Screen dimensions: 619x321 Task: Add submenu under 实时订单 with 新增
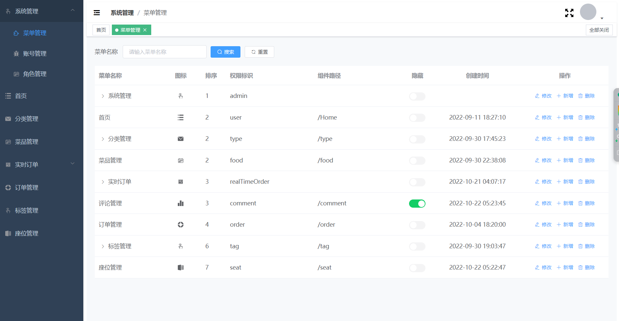pos(565,182)
